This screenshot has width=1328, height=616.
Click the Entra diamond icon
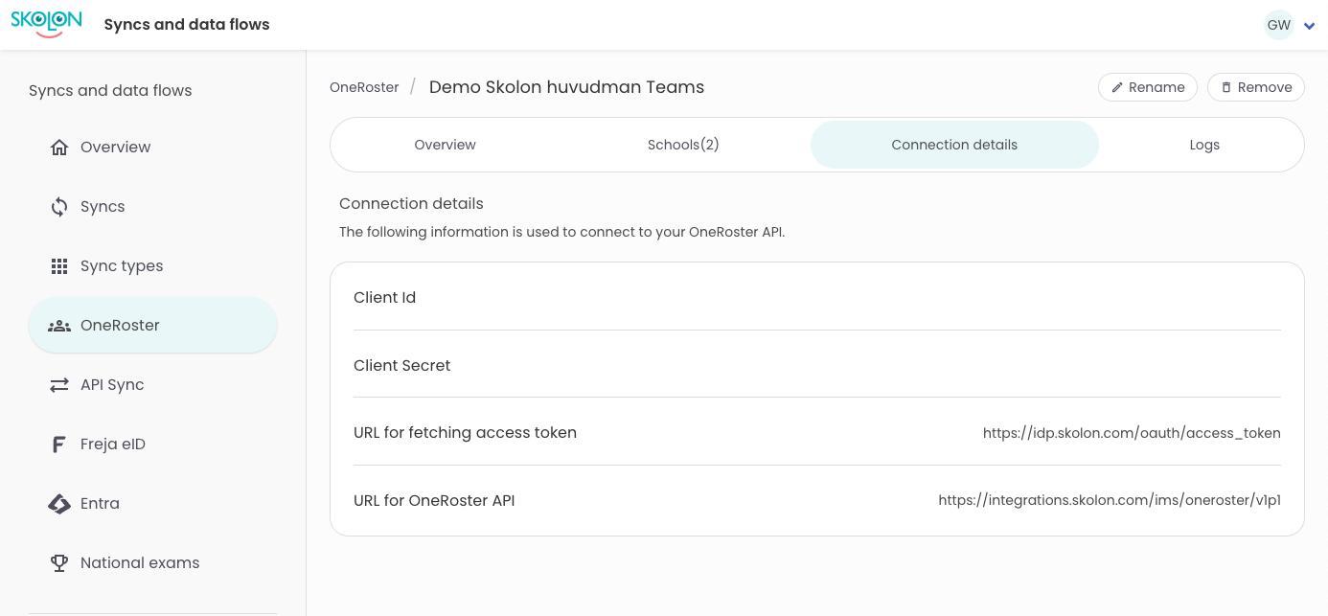pyautogui.click(x=59, y=504)
